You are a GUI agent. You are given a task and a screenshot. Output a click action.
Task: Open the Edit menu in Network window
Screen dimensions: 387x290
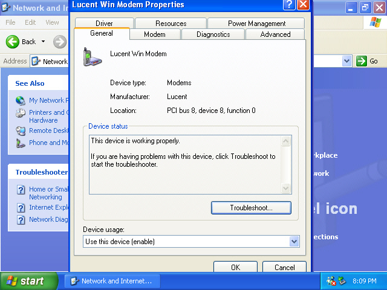coord(30,22)
